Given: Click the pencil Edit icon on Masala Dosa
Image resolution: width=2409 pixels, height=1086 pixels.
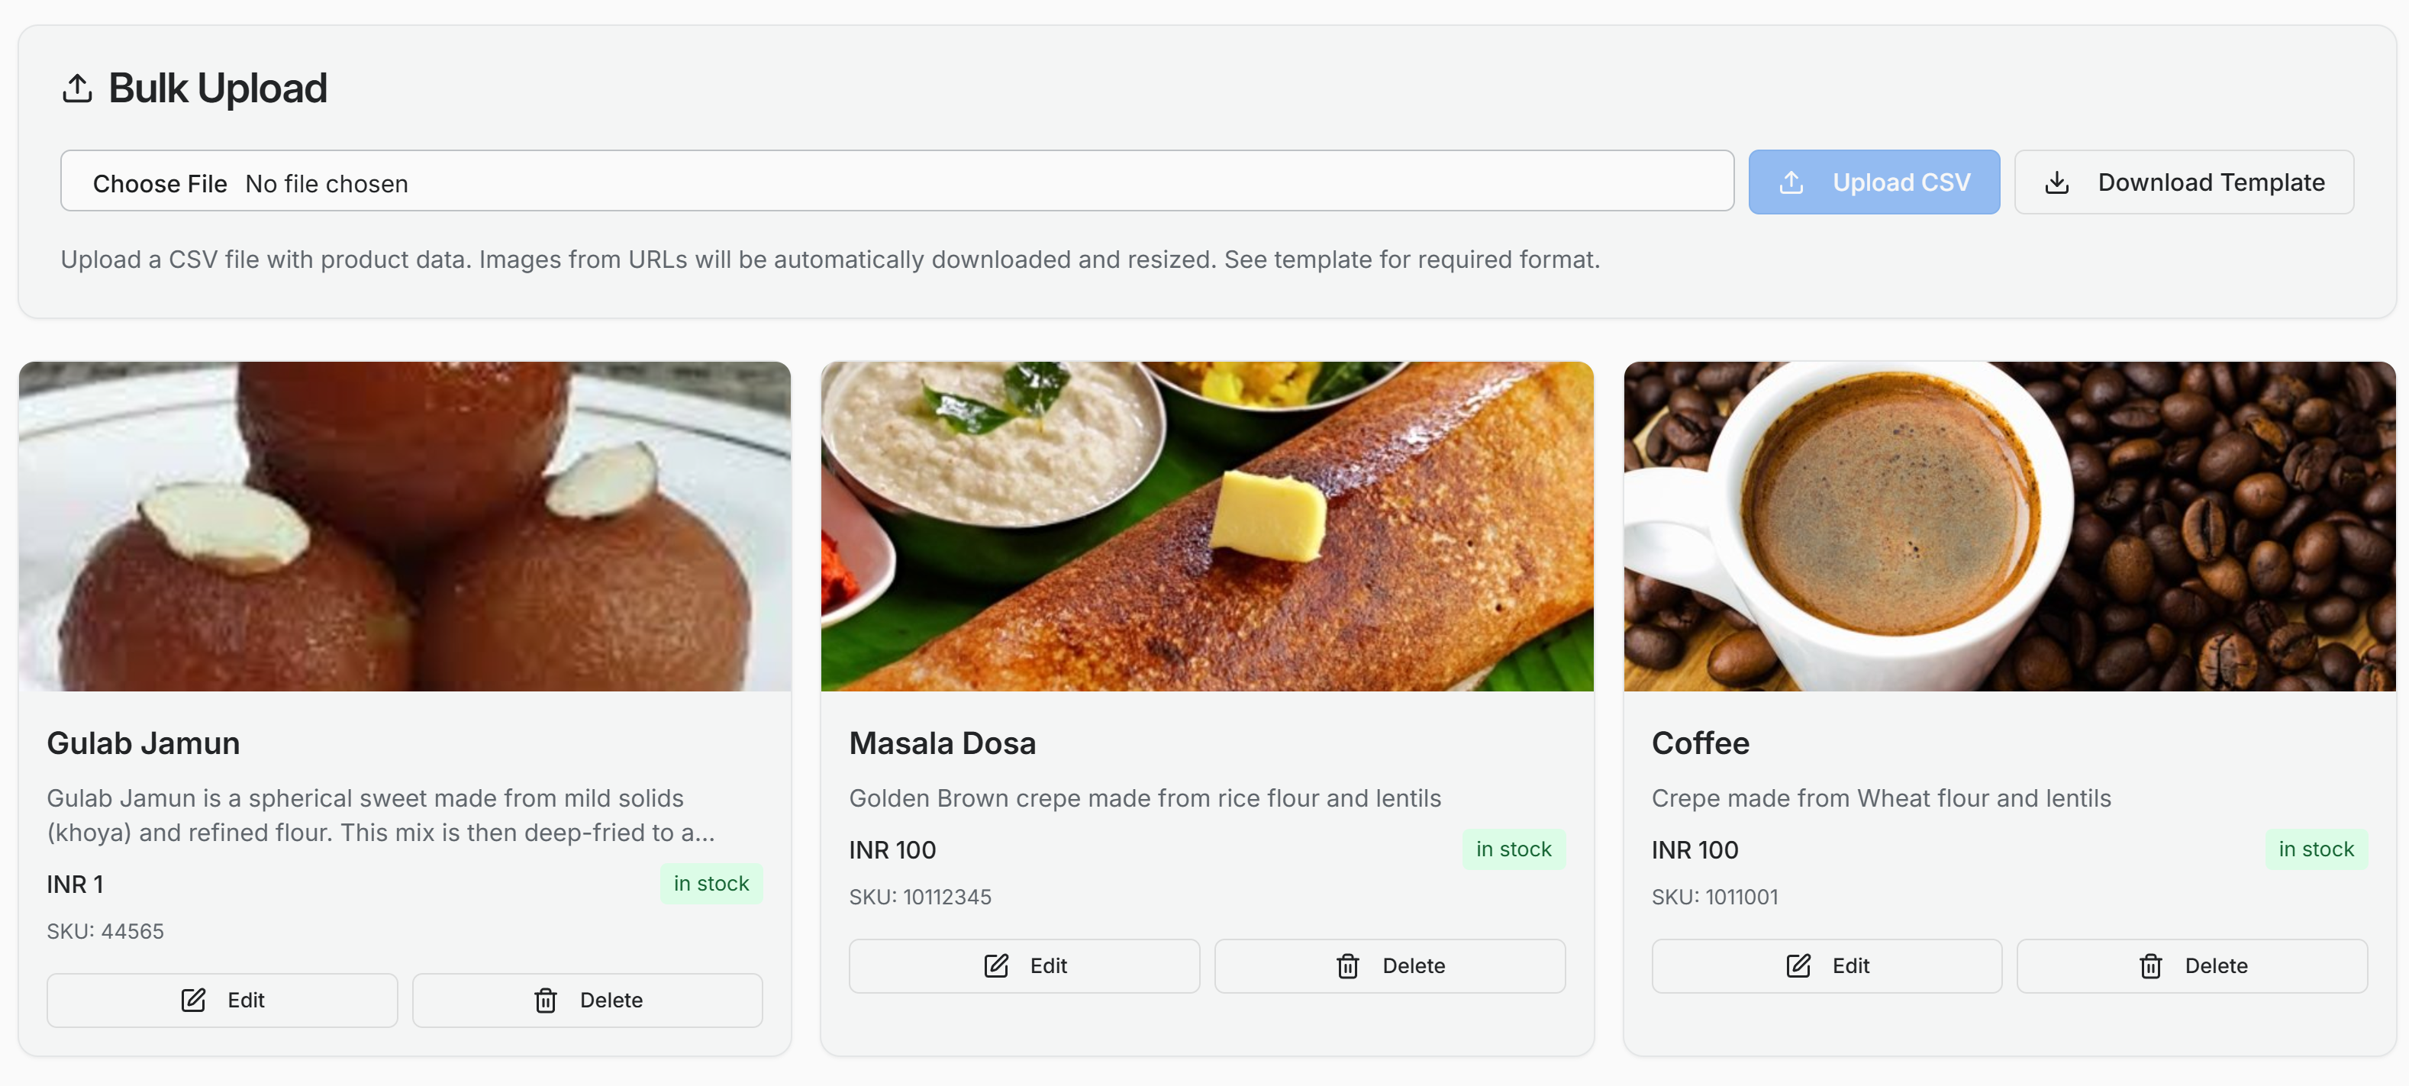Looking at the screenshot, I should pyautogui.click(x=997, y=965).
